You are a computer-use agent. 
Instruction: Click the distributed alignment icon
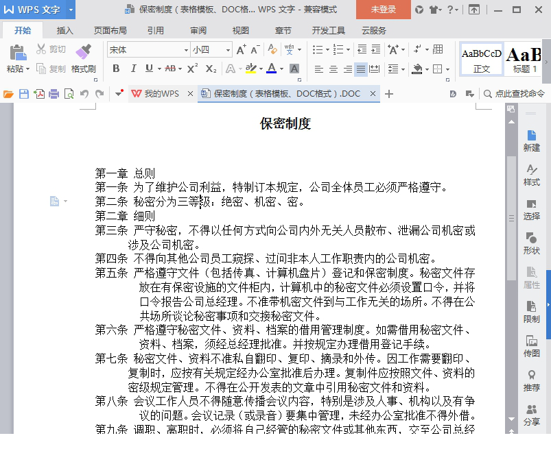click(x=374, y=69)
